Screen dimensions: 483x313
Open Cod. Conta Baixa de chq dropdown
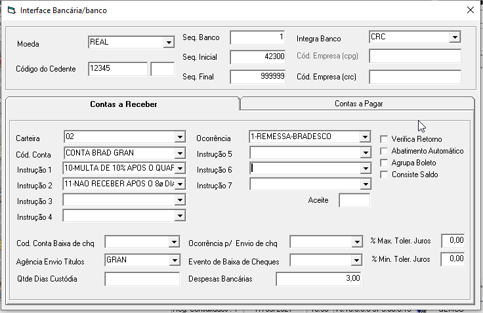(174, 242)
